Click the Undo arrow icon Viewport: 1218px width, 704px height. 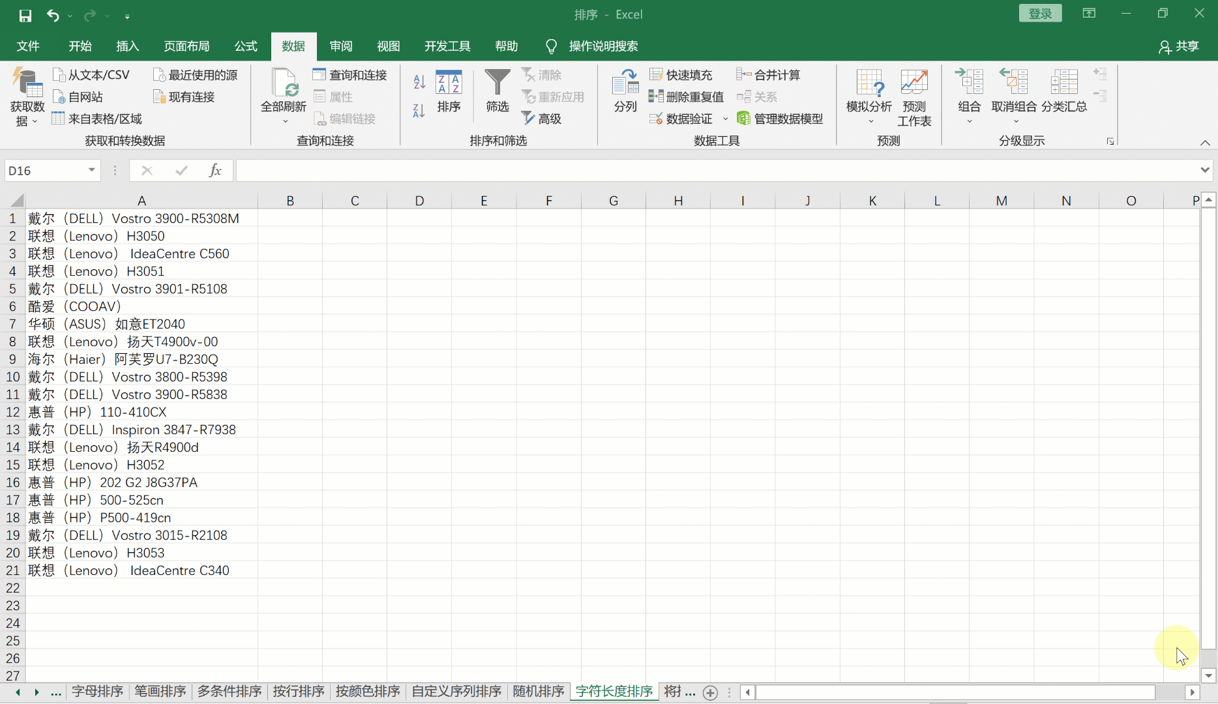(x=53, y=16)
